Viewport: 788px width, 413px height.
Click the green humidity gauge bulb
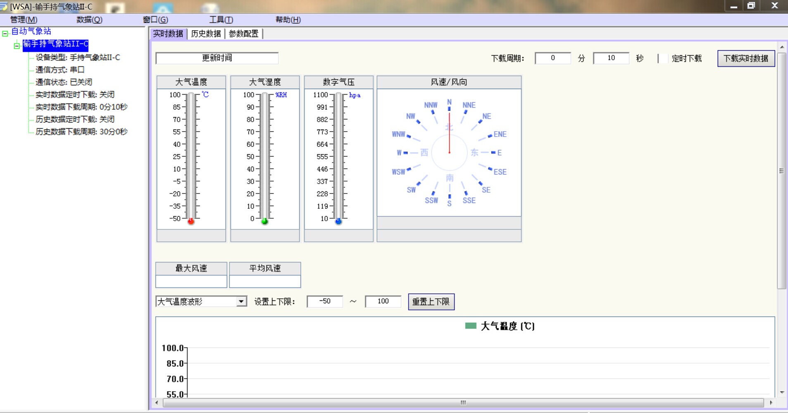265,222
